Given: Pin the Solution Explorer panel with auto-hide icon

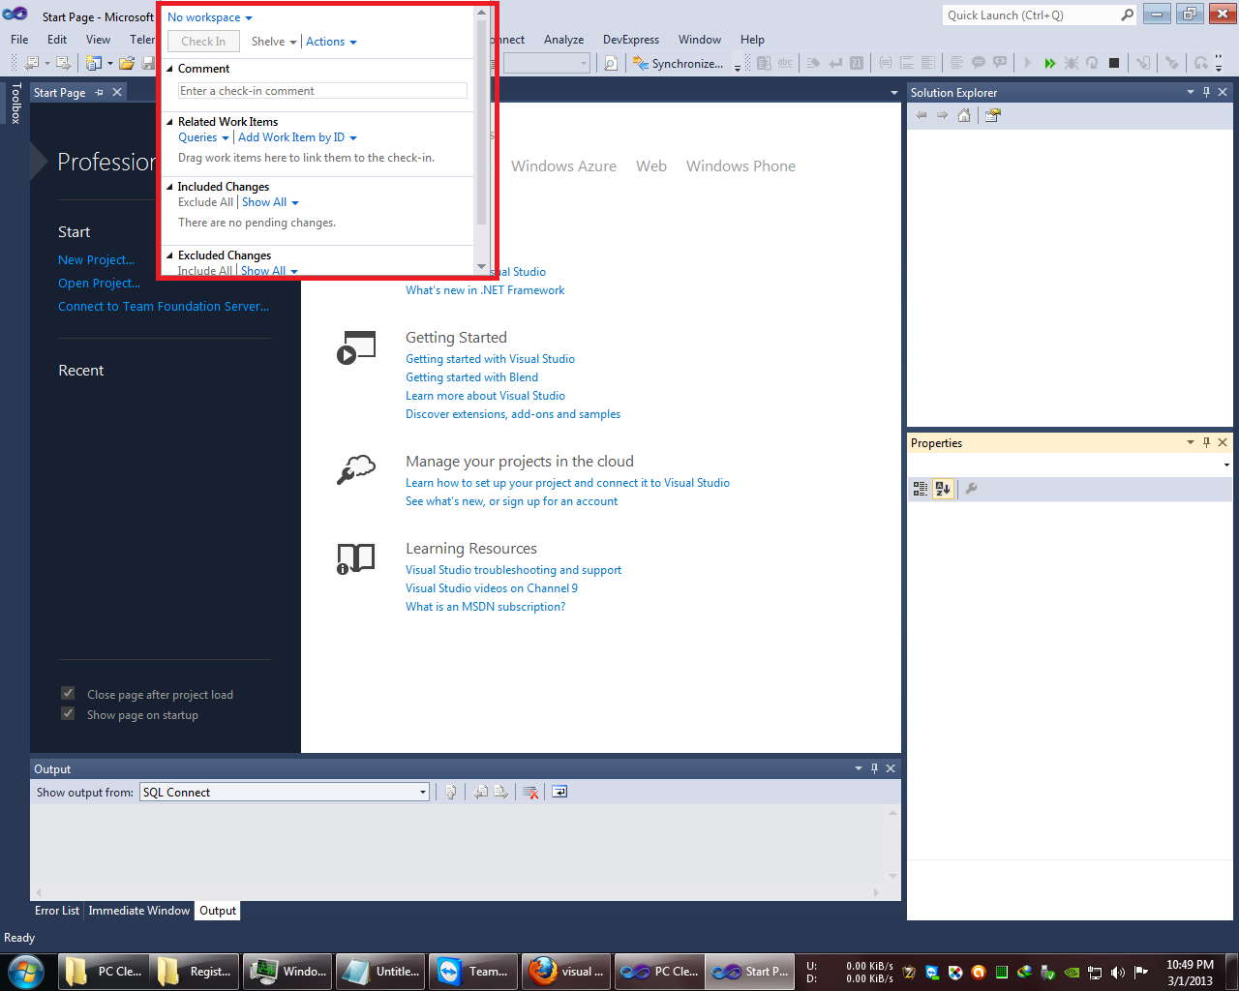Looking at the screenshot, I should [1206, 92].
